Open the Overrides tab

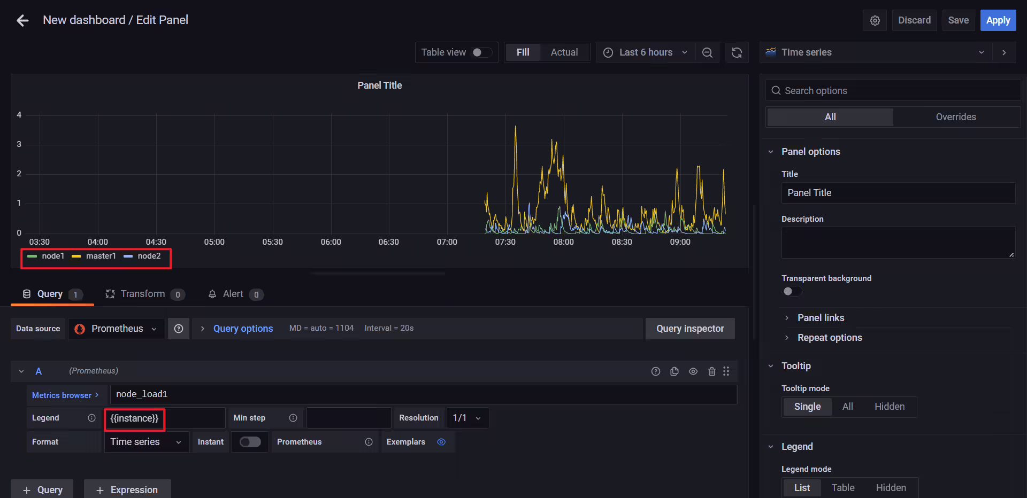pos(956,117)
